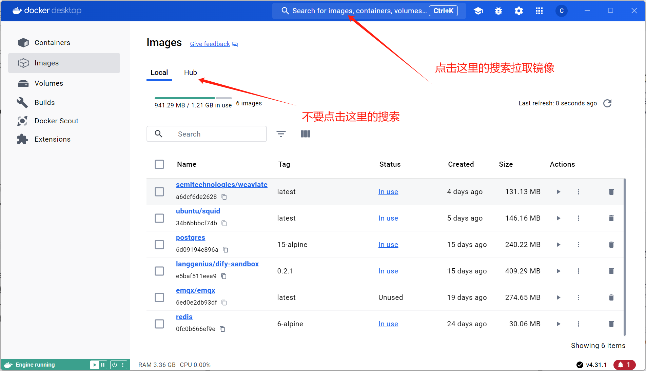
Task: Check the semitechnologies/weaviate row checkbox
Action: pyautogui.click(x=159, y=192)
